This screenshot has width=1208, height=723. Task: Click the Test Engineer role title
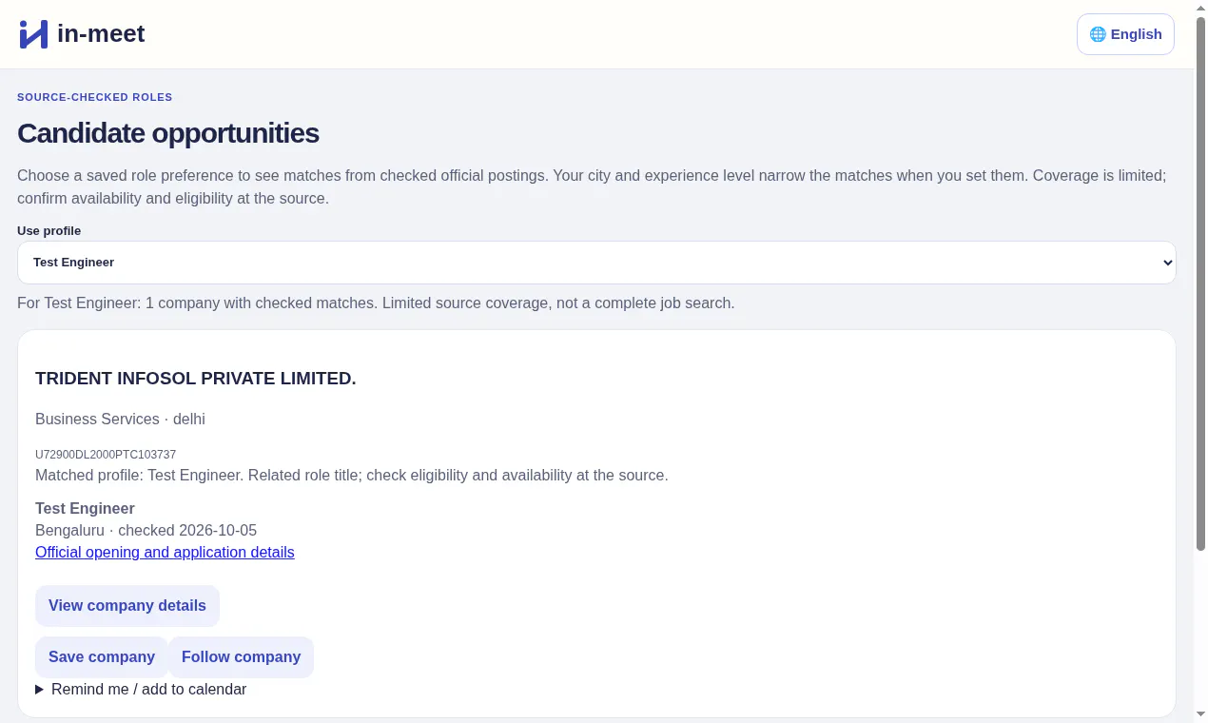pos(85,509)
